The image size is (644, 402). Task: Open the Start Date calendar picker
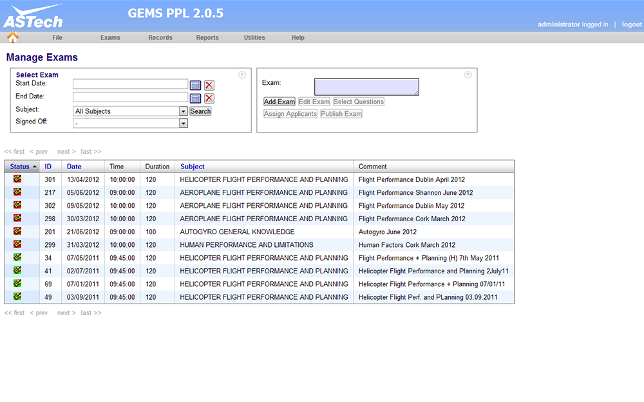196,85
